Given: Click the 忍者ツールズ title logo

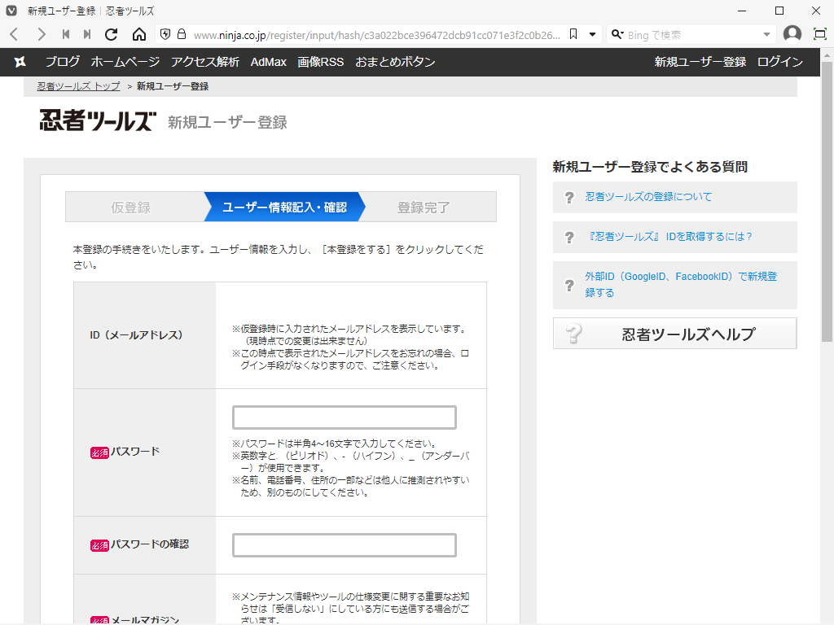Looking at the screenshot, I should coord(98,120).
